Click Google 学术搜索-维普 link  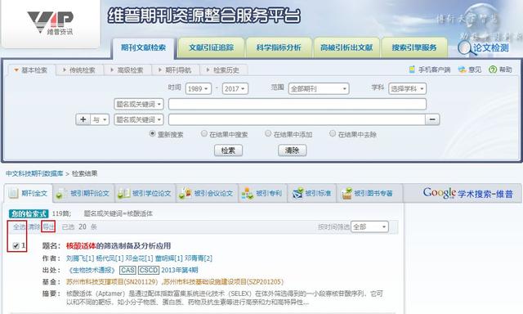pyautogui.click(x=467, y=193)
